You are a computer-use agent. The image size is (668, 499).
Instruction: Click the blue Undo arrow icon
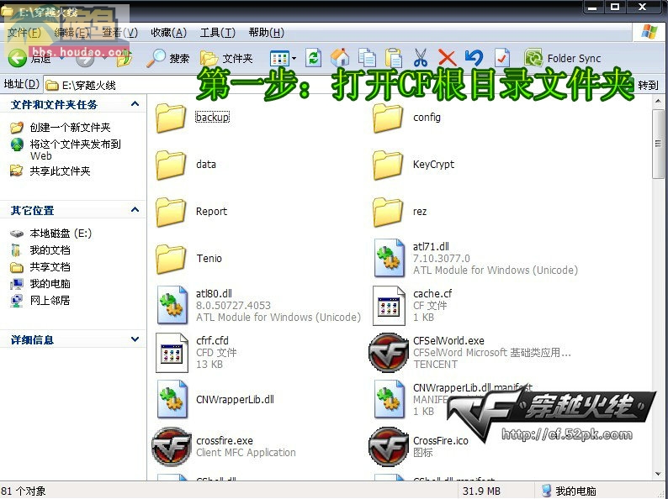[474, 58]
